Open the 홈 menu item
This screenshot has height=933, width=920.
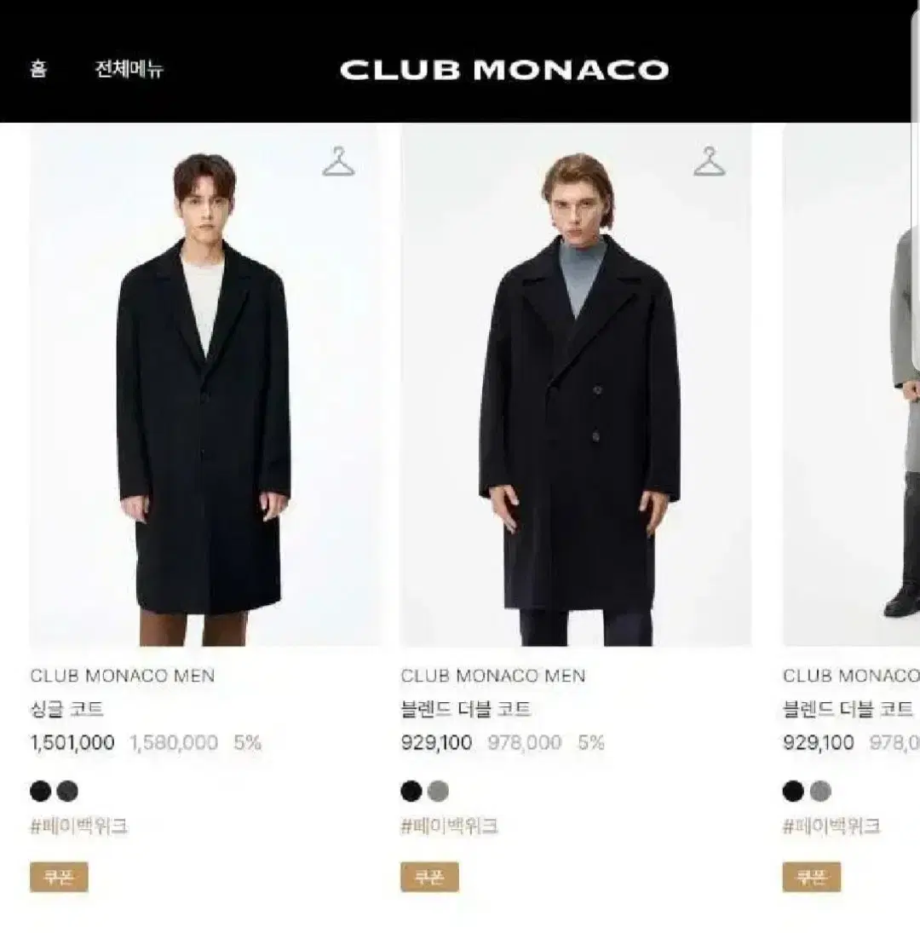point(38,70)
